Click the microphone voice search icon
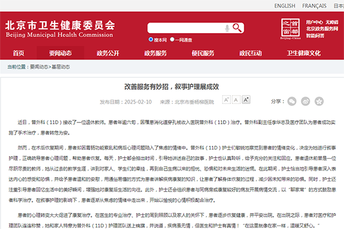Image resolution: width=344 pixels, height=229 pixels. coord(228,28)
